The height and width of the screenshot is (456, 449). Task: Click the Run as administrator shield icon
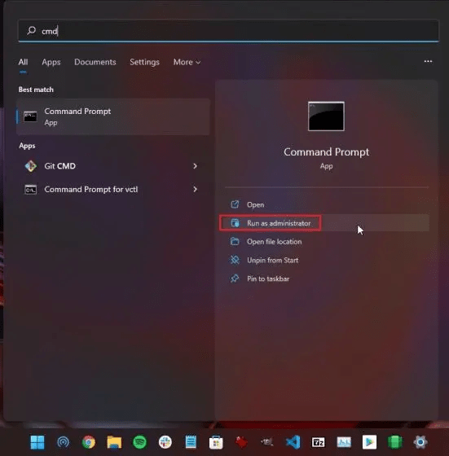point(235,223)
